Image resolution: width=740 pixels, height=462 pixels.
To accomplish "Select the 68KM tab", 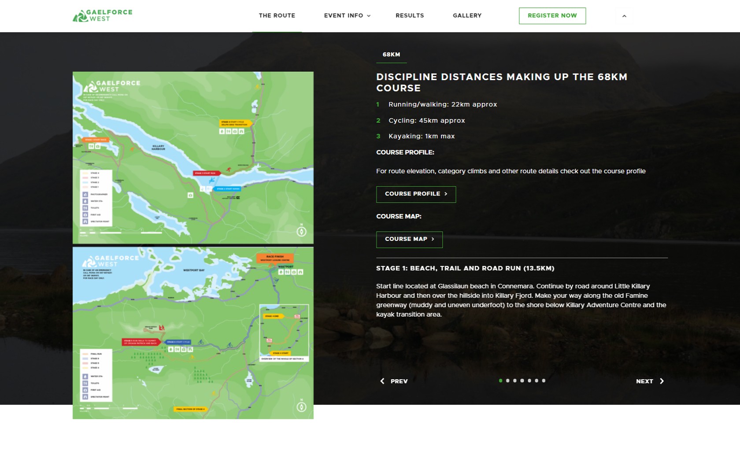I will point(391,55).
